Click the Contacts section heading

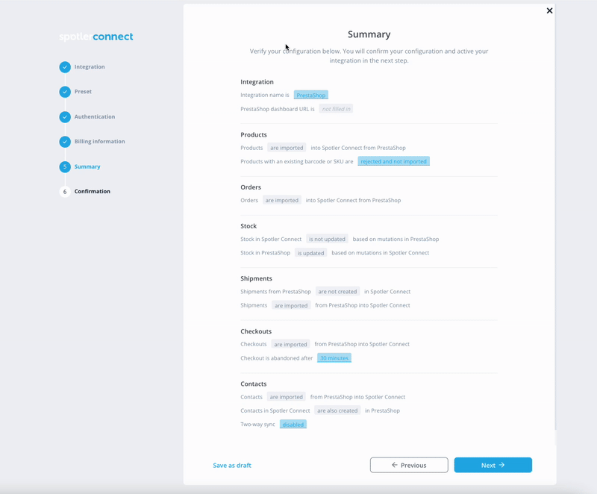(254, 384)
